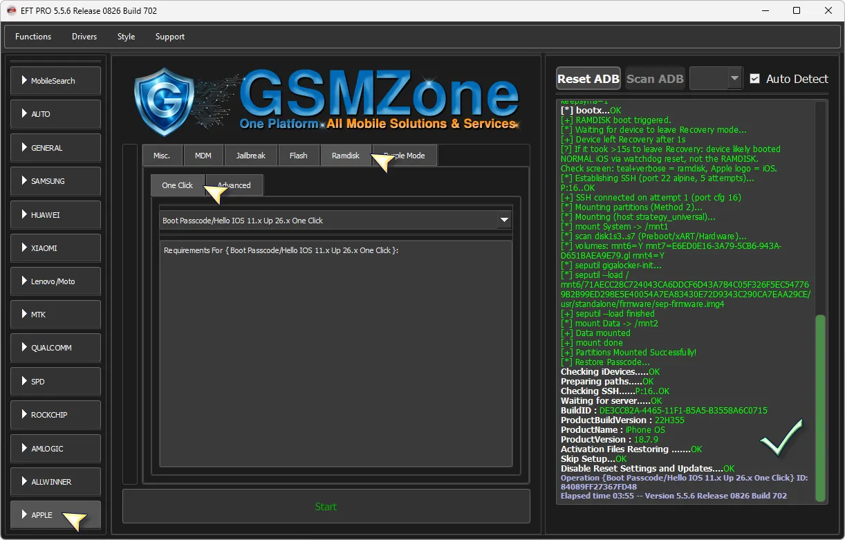Screen dimensions: 845x540
Task: Click the 'Elapsed time 03:55' log line
Action: (674, 496)
